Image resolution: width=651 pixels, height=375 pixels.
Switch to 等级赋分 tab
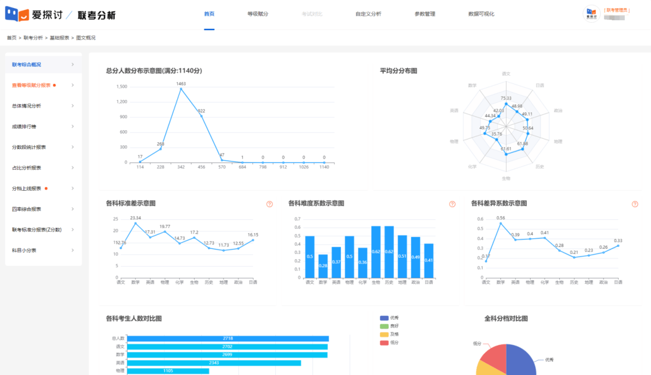point(257,14)
